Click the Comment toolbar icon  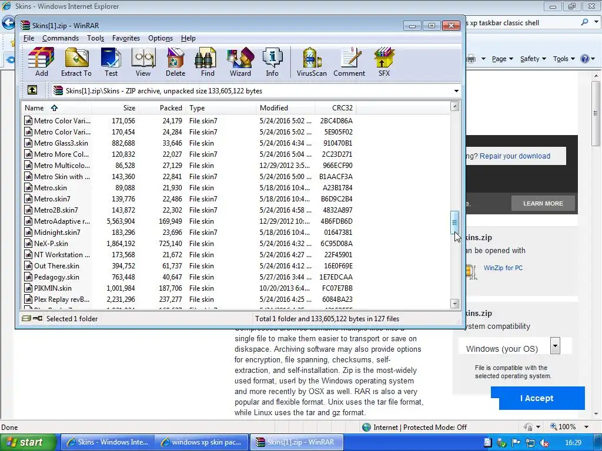pos(349,62)
